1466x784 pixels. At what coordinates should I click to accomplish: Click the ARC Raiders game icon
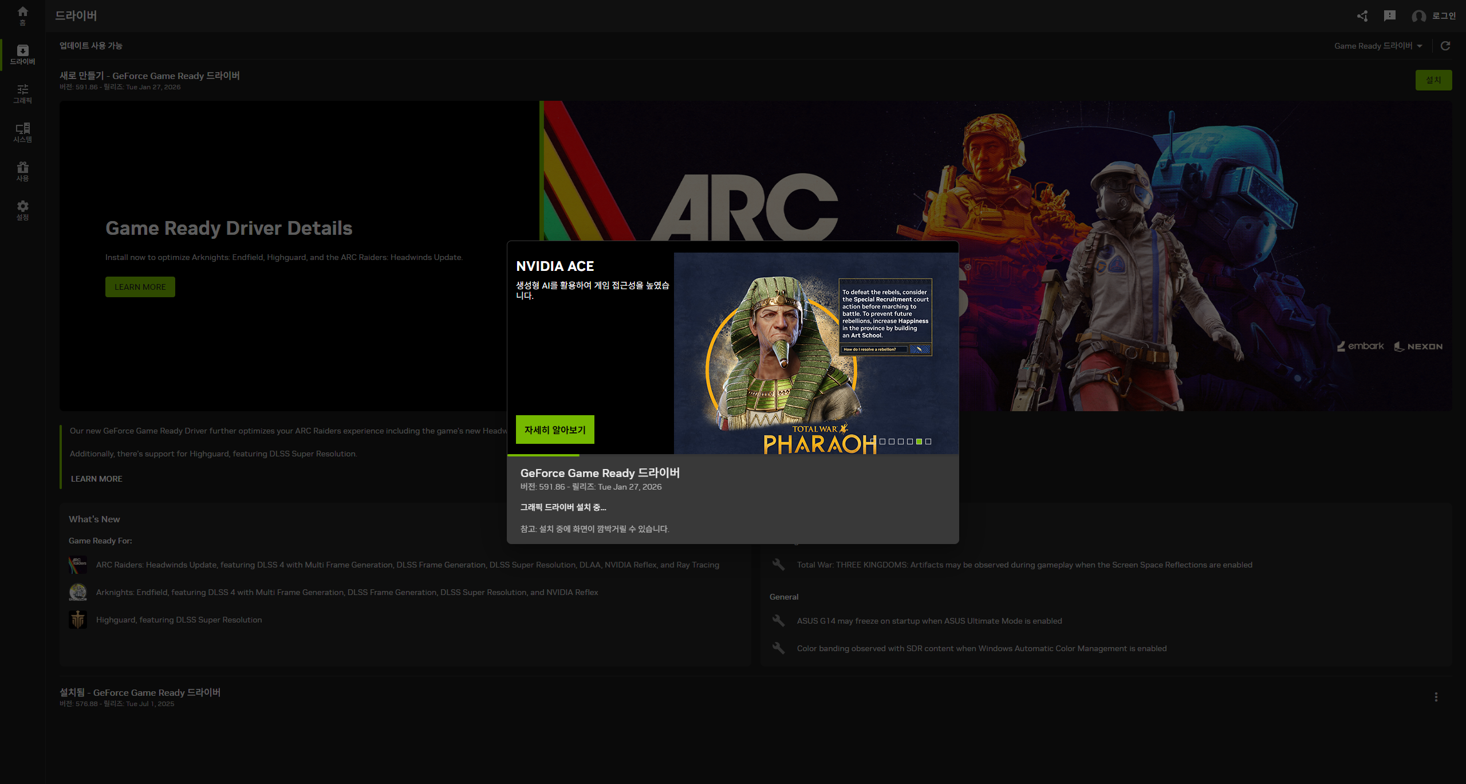(x=78, y=565)
